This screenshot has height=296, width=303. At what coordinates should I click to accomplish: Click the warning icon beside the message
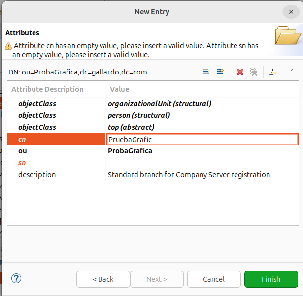point(8,46)
